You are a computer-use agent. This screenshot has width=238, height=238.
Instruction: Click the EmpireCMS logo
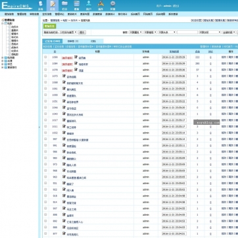(x=16, y=5)
